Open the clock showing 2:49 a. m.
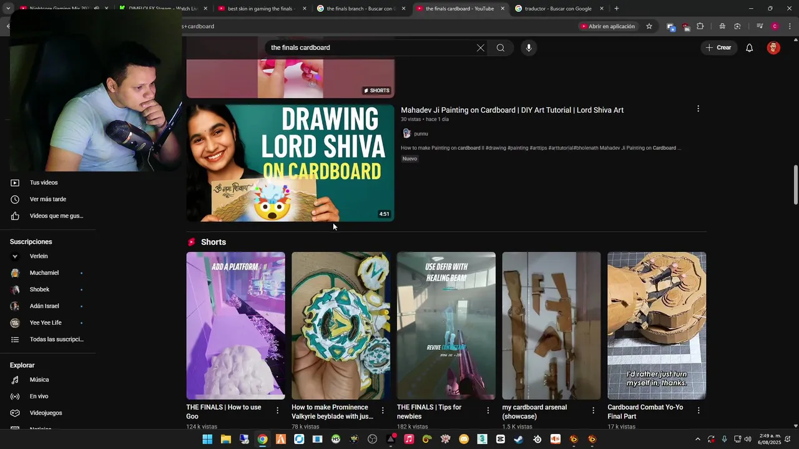This screenshot has height=449, width=799. (x=770, y=439)
